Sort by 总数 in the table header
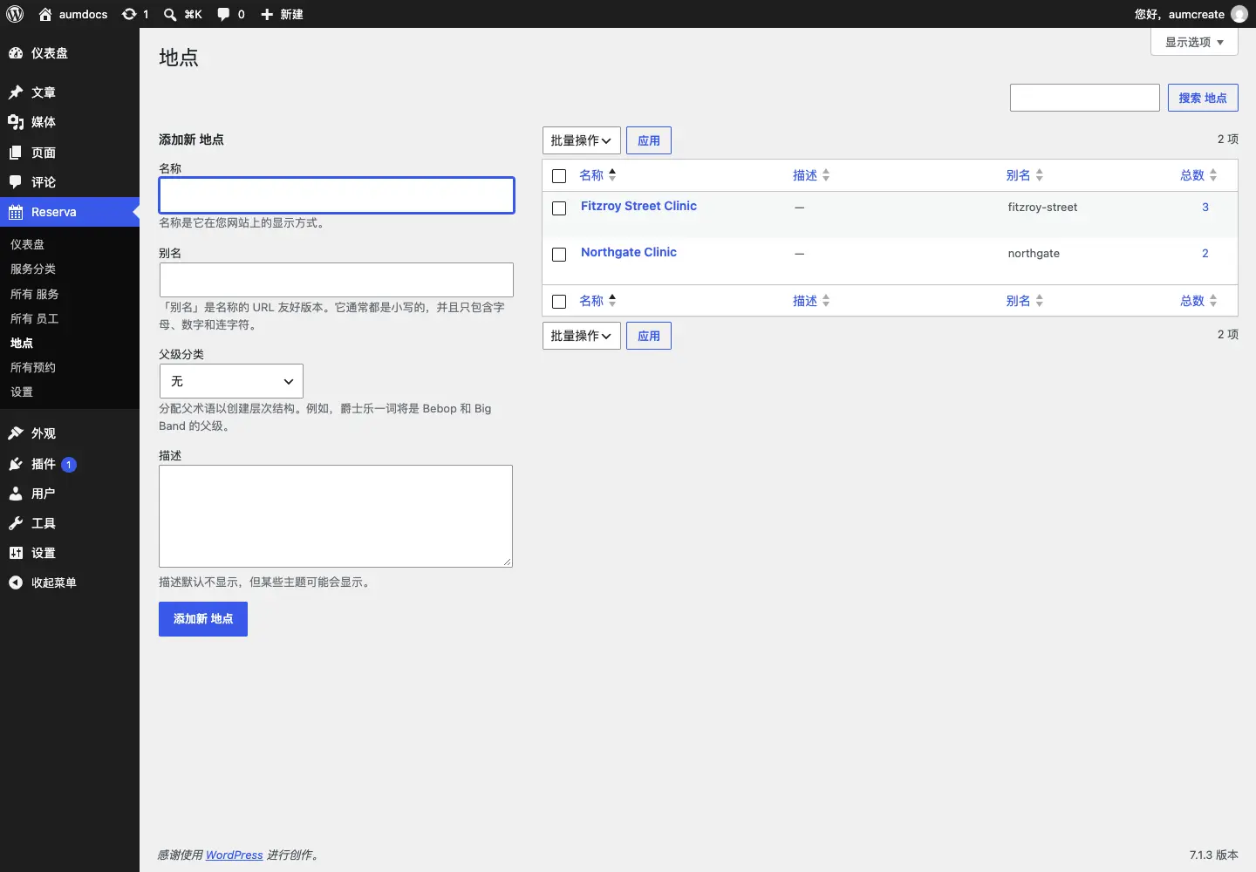Image resolution: width=1256 pixels, height=872 pixels. point(1198,175)
